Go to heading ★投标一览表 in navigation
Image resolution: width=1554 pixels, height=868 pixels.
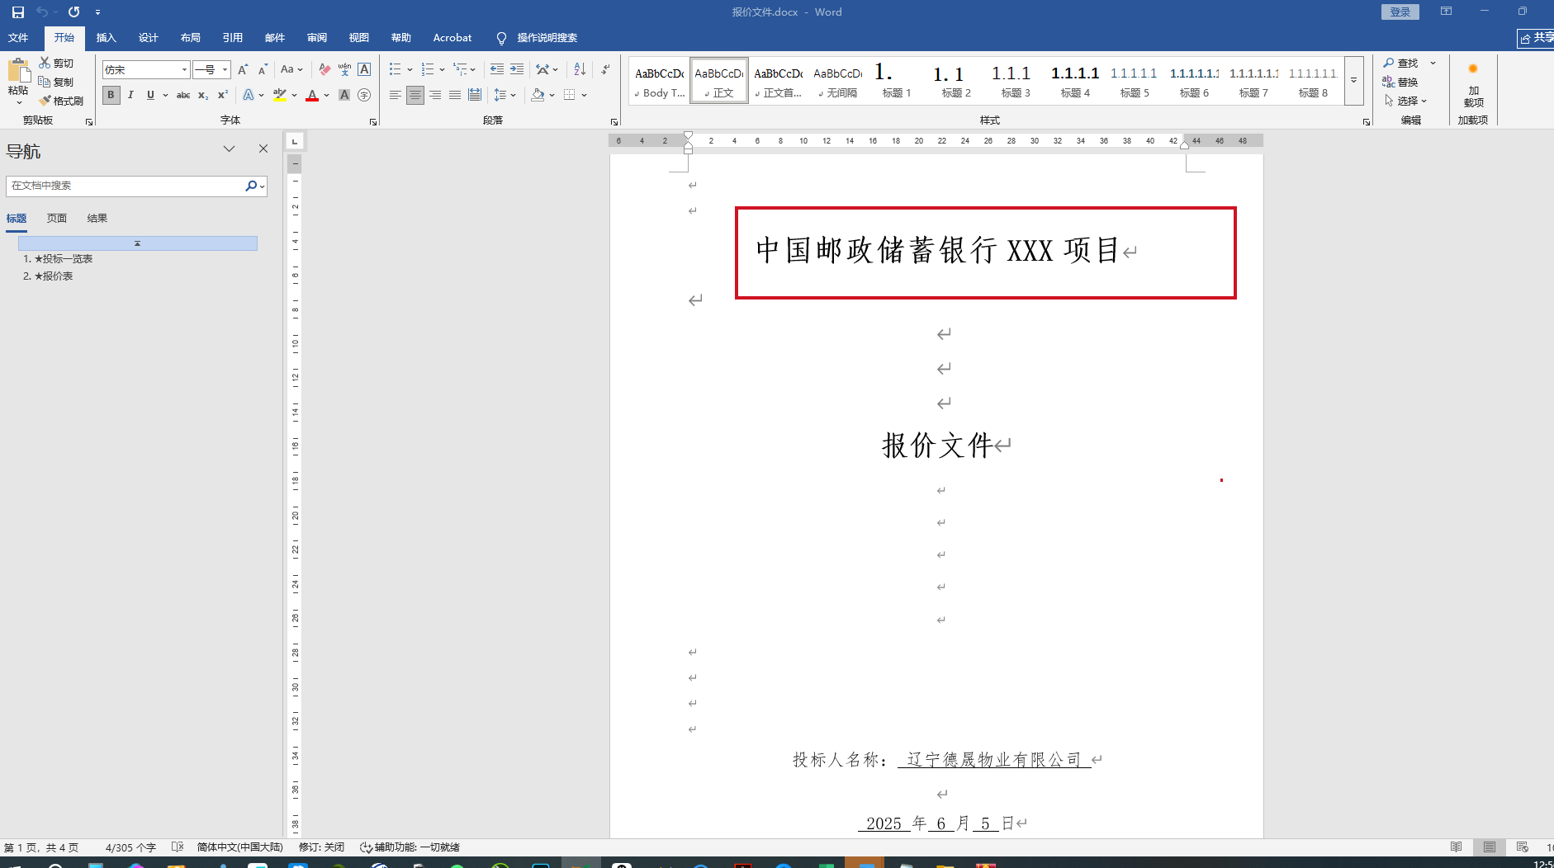click(x=58, y=259)
